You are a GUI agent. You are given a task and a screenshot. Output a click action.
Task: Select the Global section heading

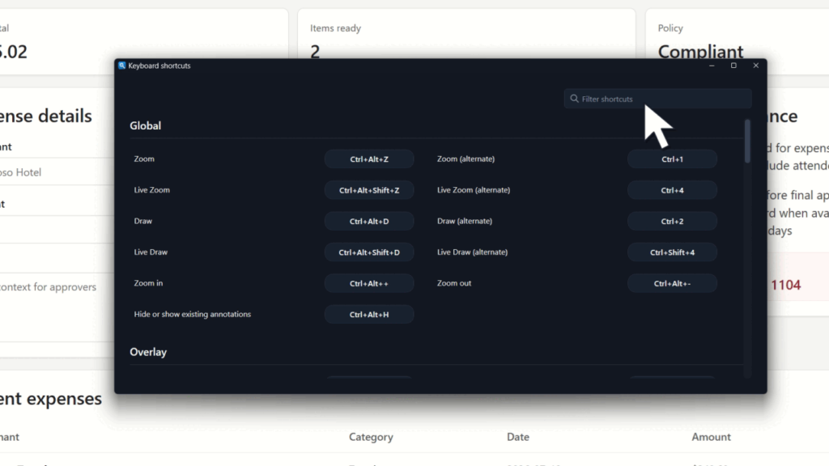(x=146, y=125)
